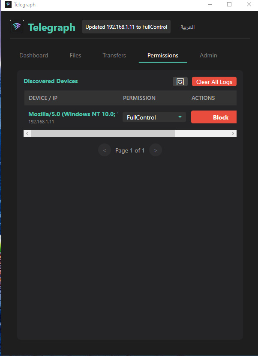Click the Mozilla/5.0 device name
Screen dimensions: 258x356
point(73,114)
